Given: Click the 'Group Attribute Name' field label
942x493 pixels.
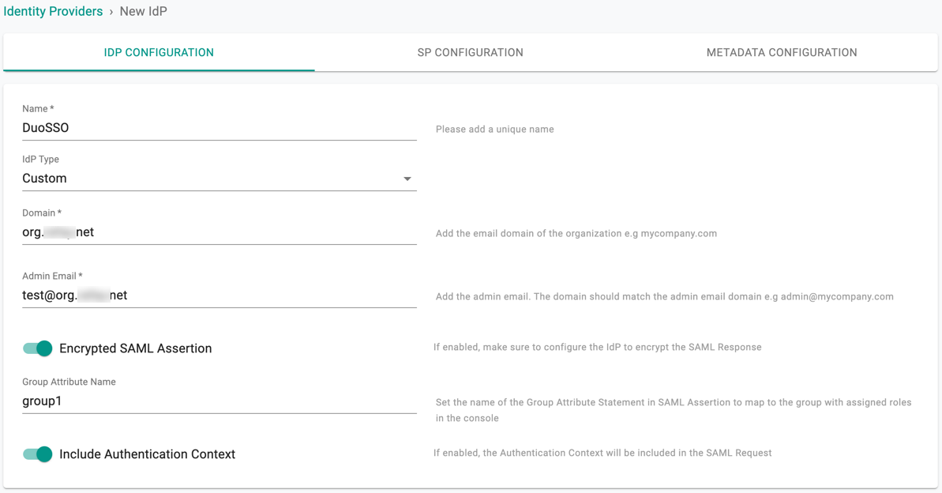Looking at the screenshot, I should tap(69, 382).
